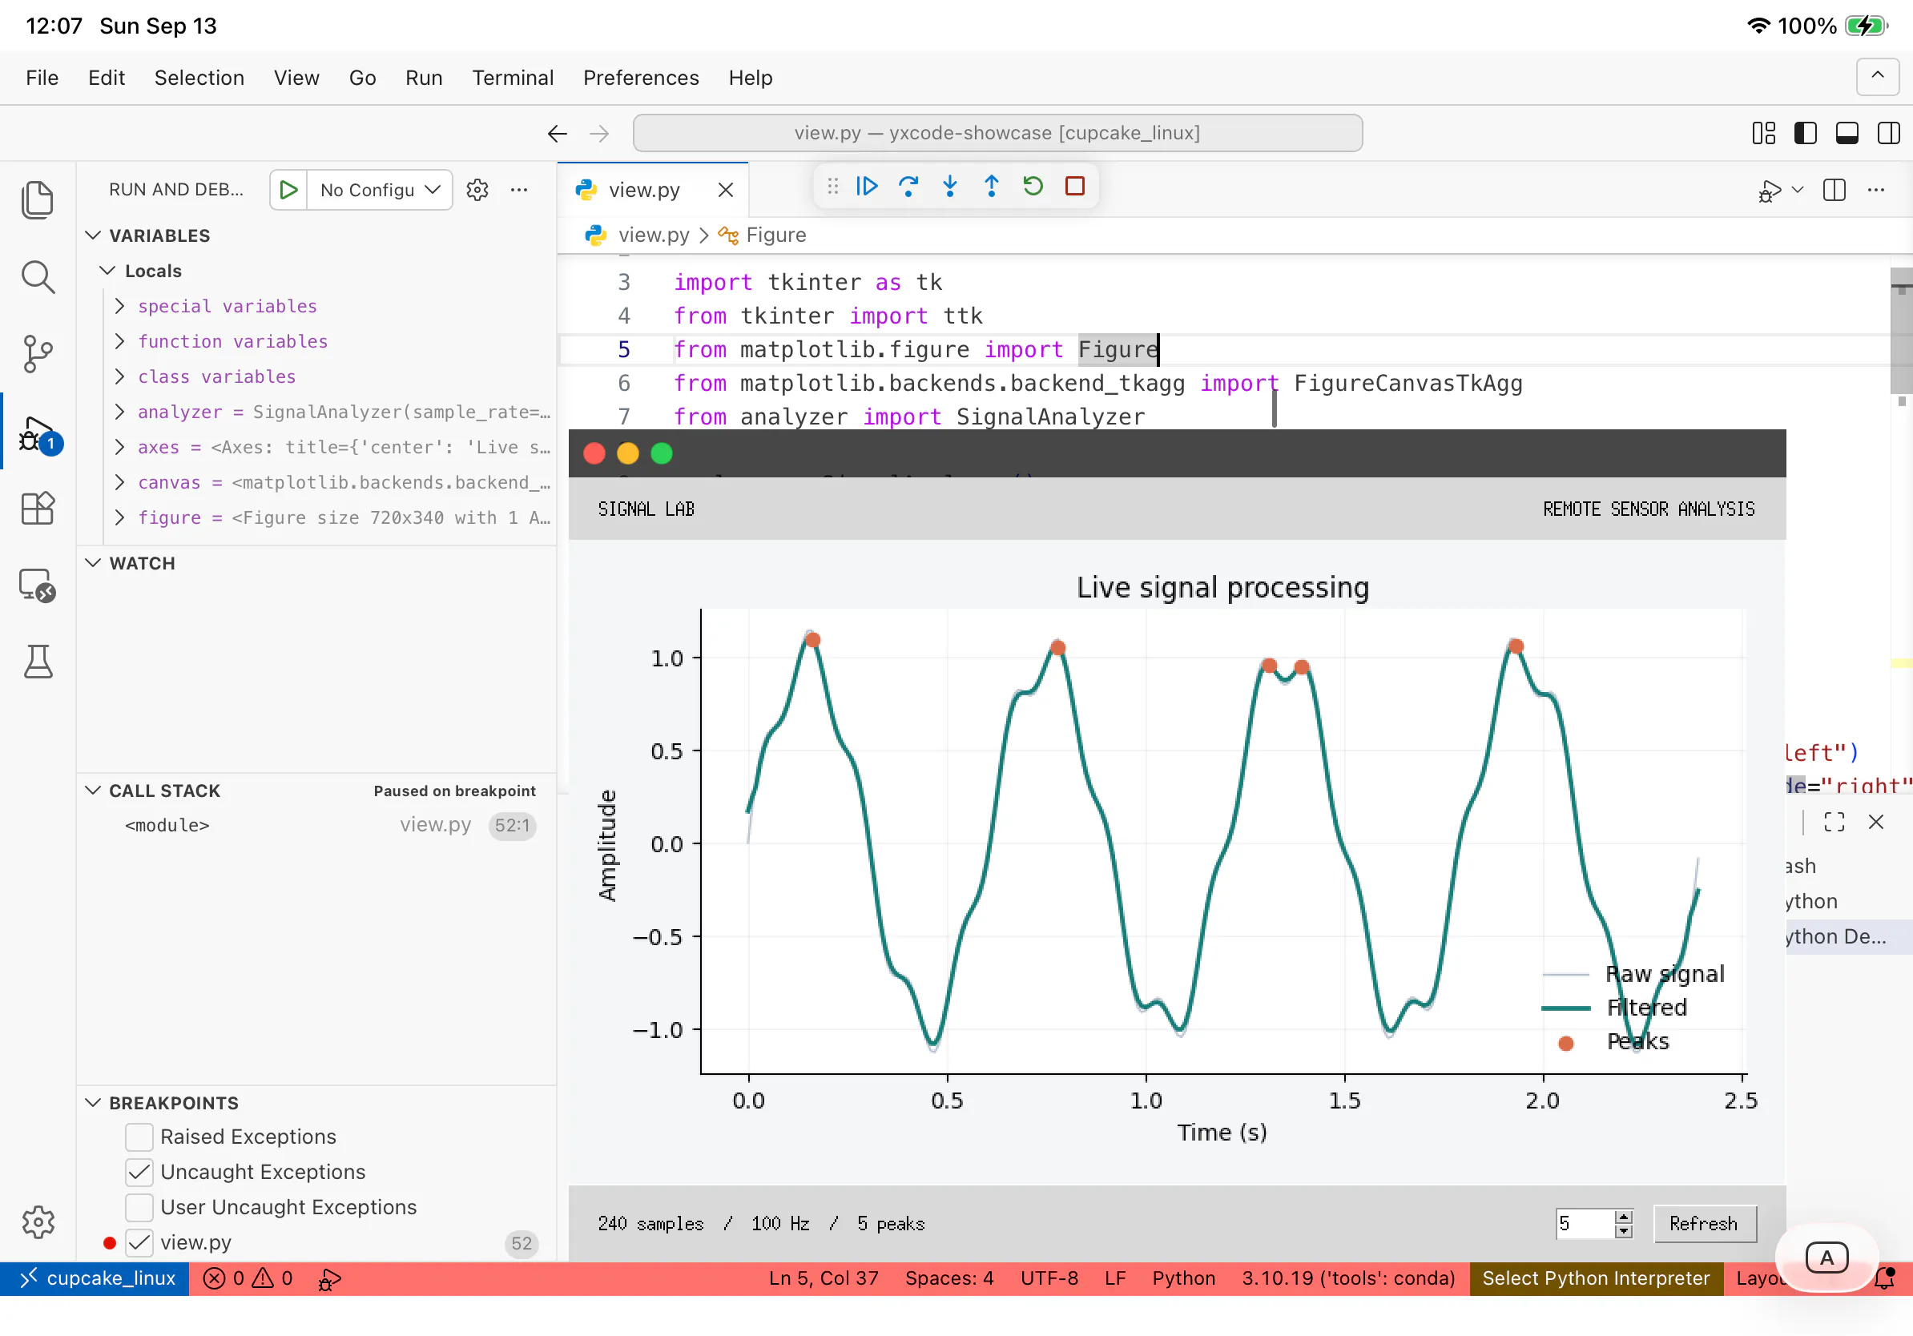Continue execution in debug toolbar
1913x1336 pixels.
867,186
